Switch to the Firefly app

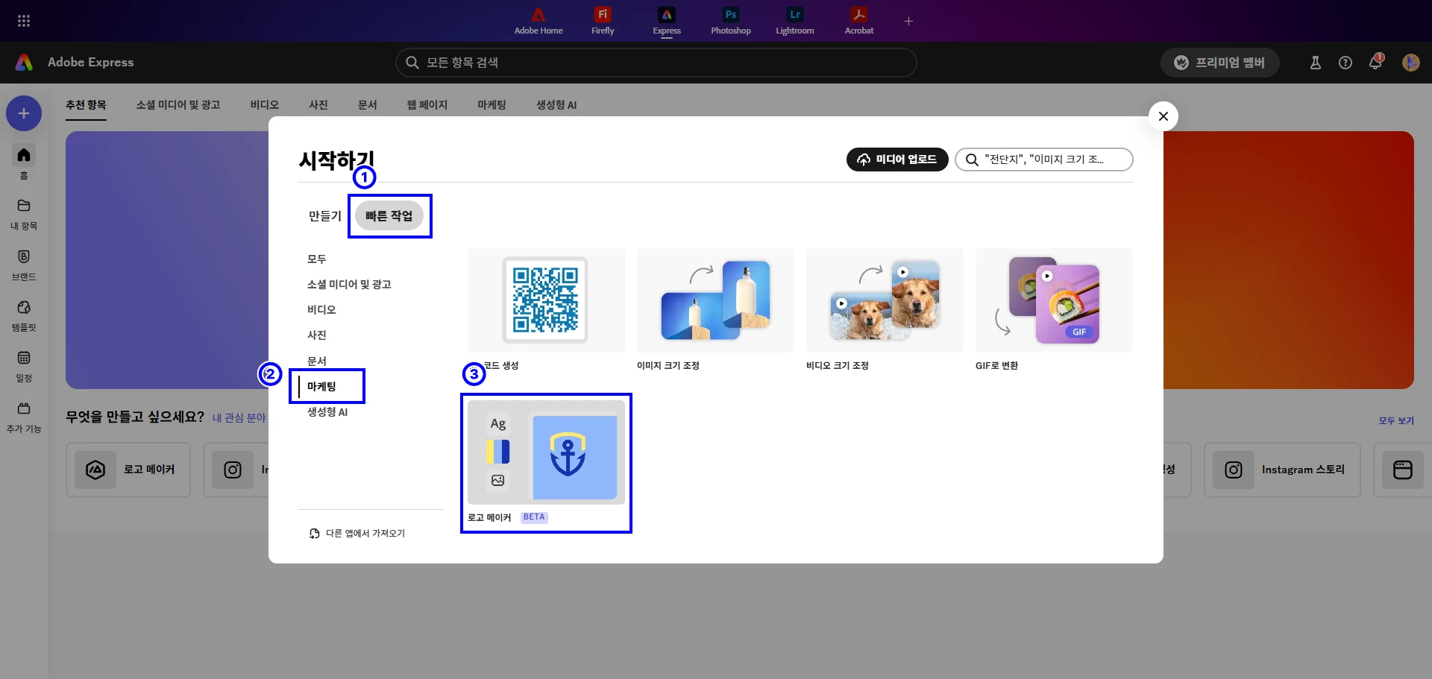(x=603, y=21)
